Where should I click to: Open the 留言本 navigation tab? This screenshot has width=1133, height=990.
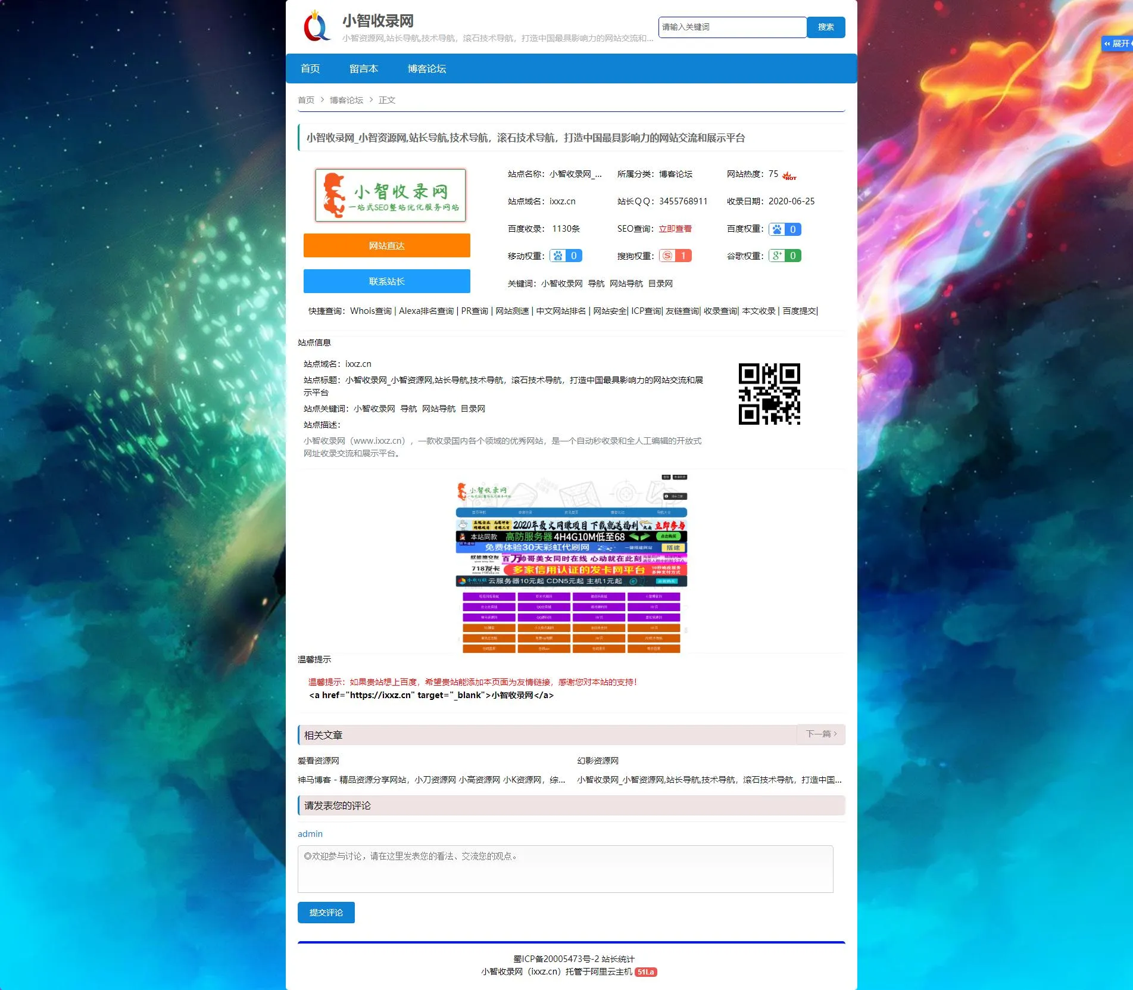pyautogui.click(x=363, y=69)
